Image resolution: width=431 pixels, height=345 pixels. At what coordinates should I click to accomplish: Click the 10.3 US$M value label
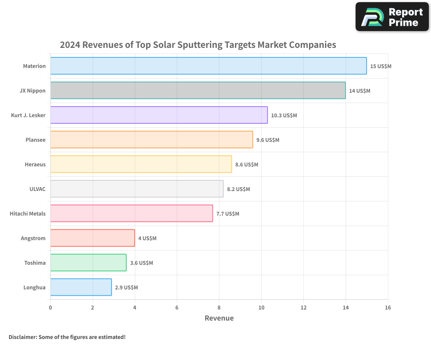click(x=284, y=116)
